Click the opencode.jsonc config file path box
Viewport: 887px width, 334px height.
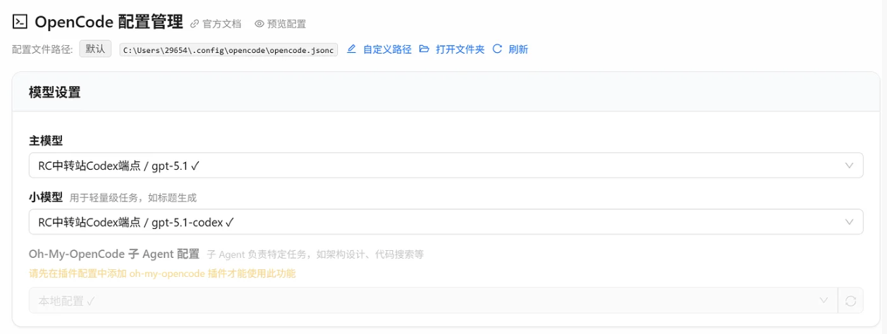pyautogui.click(x=228, y=49)
